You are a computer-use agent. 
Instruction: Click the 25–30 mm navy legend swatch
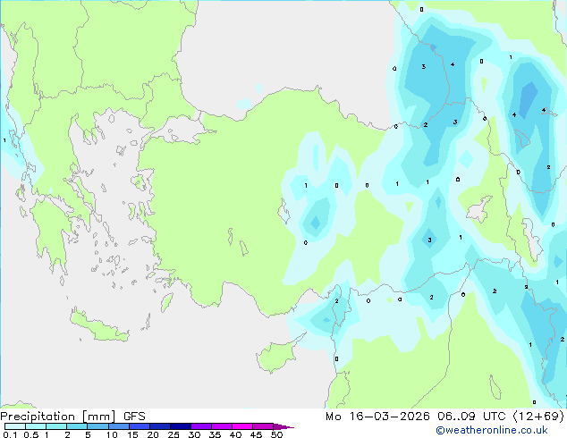pos(180,426)
